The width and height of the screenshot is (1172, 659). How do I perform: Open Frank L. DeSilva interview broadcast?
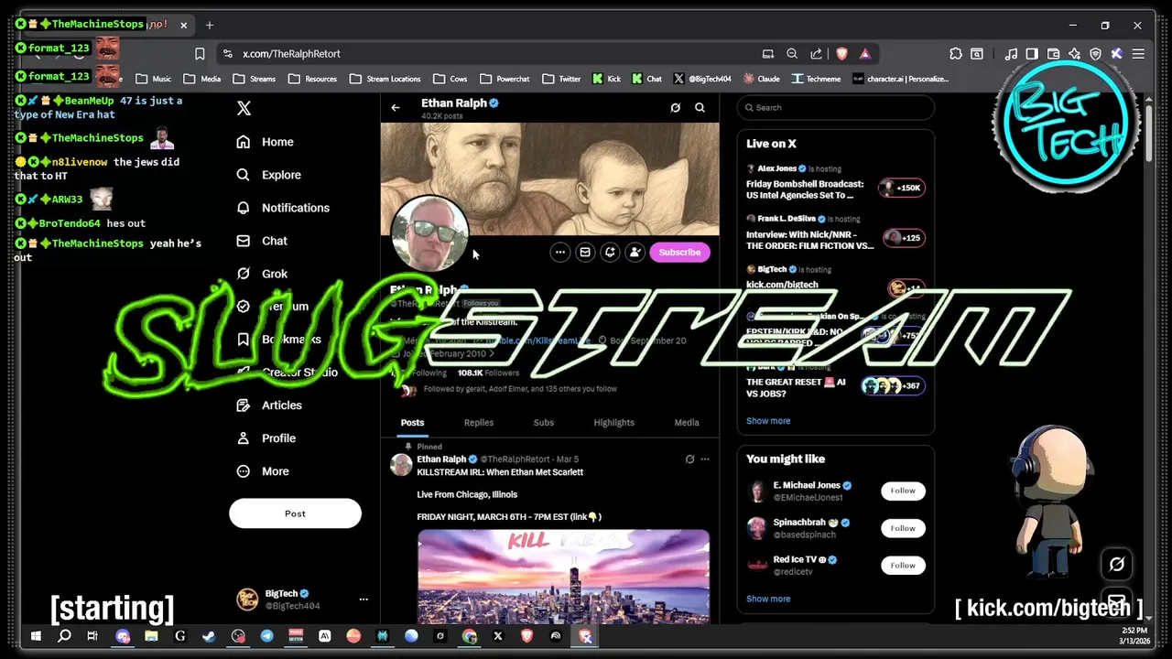(835, 232)
